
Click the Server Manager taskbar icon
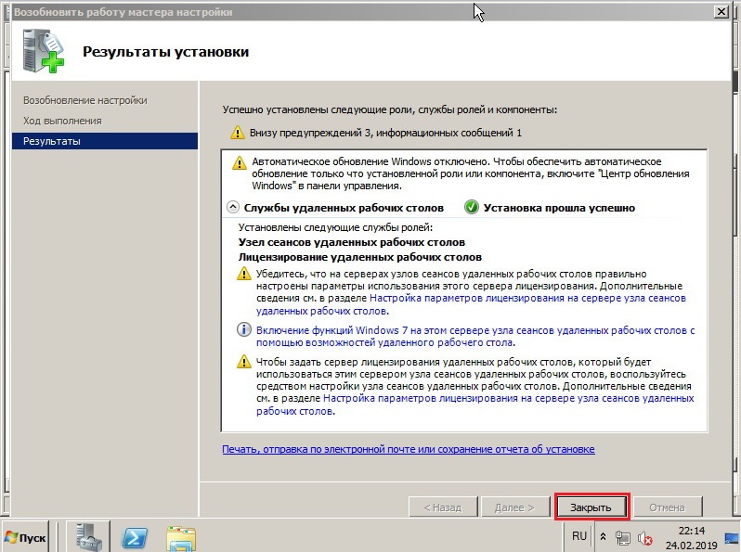pos(90,536)
